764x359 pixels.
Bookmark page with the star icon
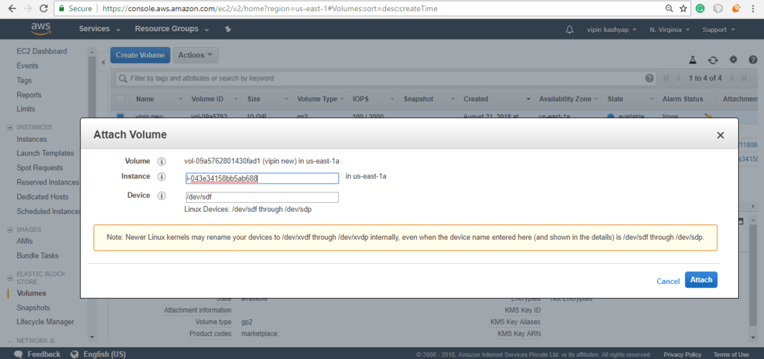pyautogui.click(x=683, y=8)
